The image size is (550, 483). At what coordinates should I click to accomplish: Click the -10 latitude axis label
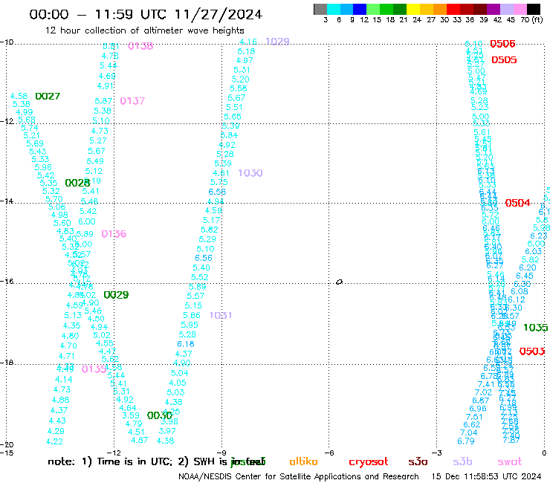tap(7, 42)
